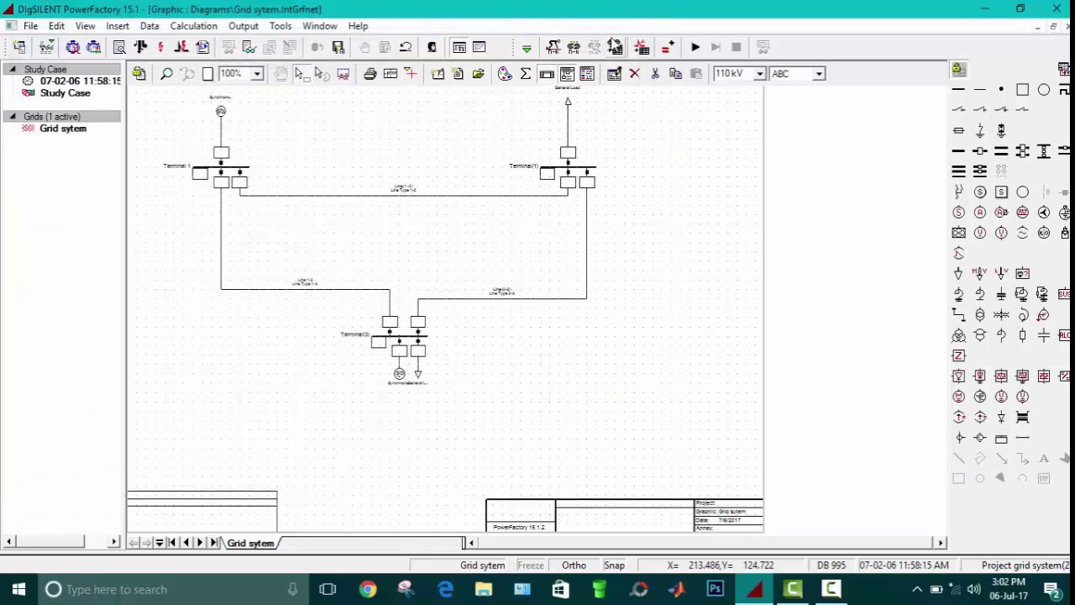The image size is (1075, 605).
Task: Open the color palette (colouring) icon
Action: pyautogui.click(x=505, y=74)
